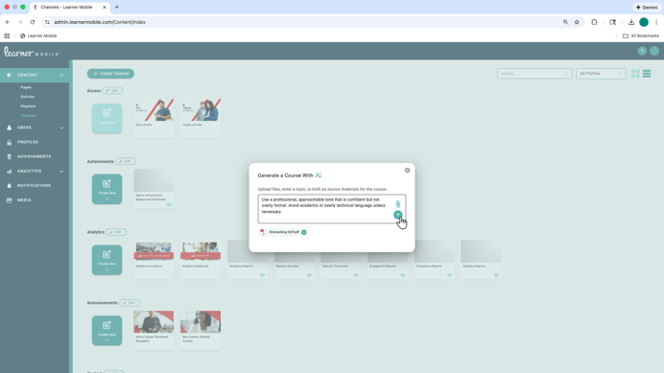Edit the Achievements channel
The width and height of the screenshot is (664, 373).
click(126, 161)
